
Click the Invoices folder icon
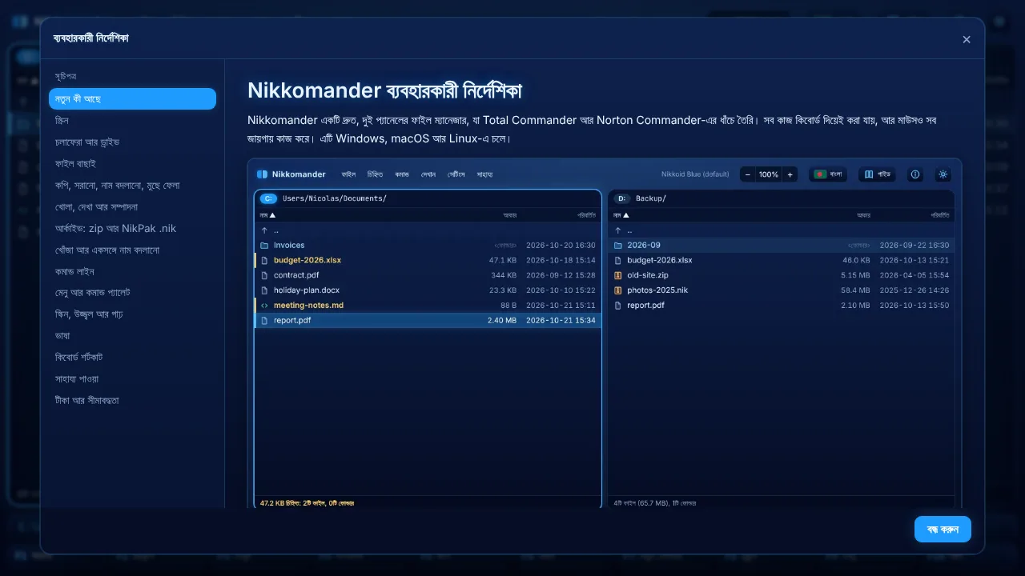point(264,246)
